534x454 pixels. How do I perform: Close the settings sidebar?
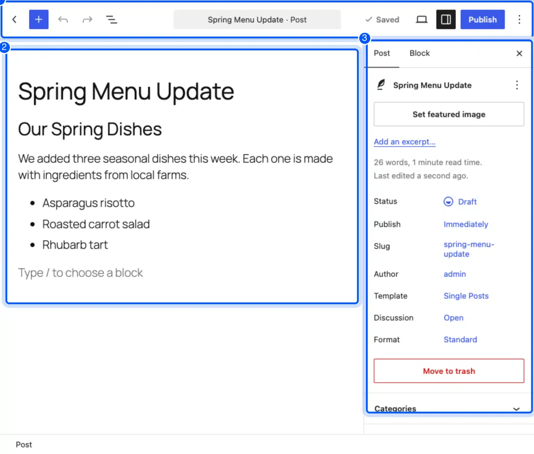click(519, 53)
